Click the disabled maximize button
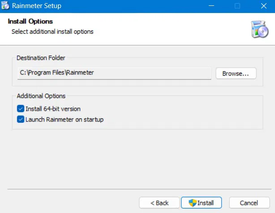275x213 pixels. tap(237, 6)
